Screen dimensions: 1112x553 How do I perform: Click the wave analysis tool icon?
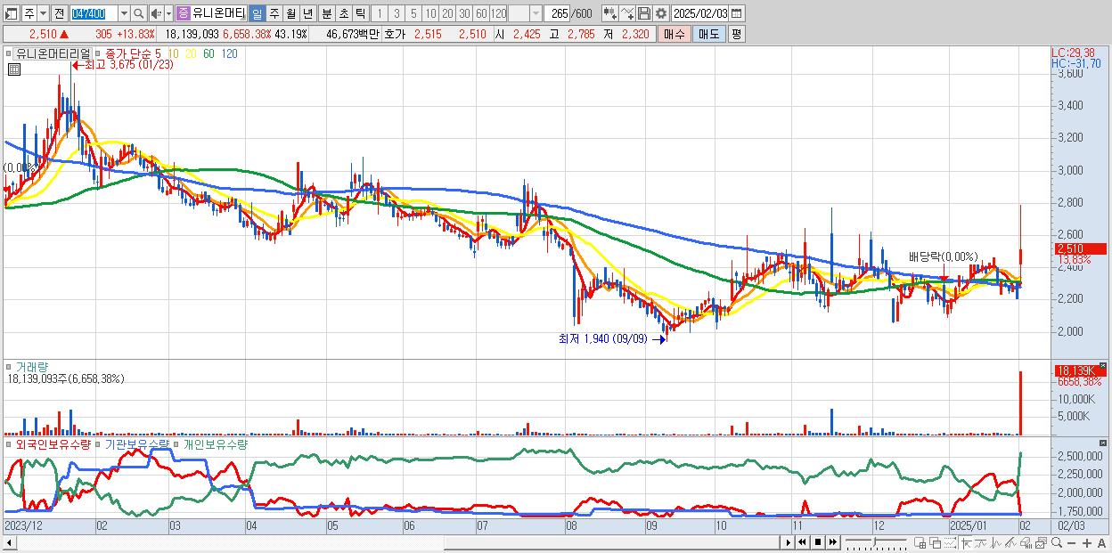[x=996, y=542]
